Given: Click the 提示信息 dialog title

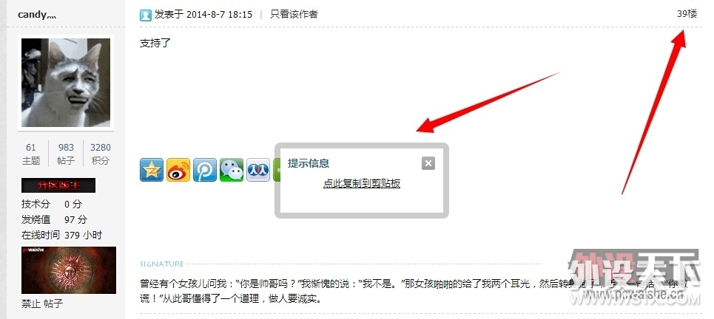Looking at the screenshot, I should click(x=309, y=164).
